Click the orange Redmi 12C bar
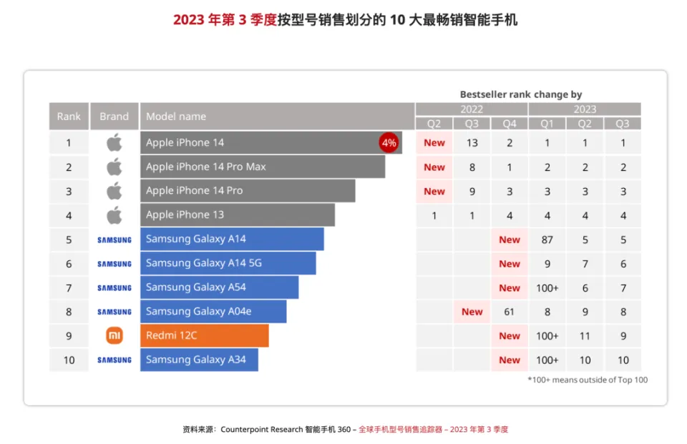The height and width of the screenshot is (444, 687). click(x=204, y=335)
